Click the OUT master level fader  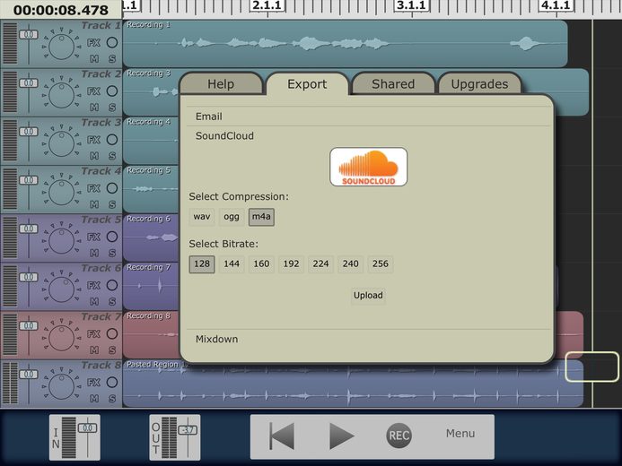(x=188, y=430)
